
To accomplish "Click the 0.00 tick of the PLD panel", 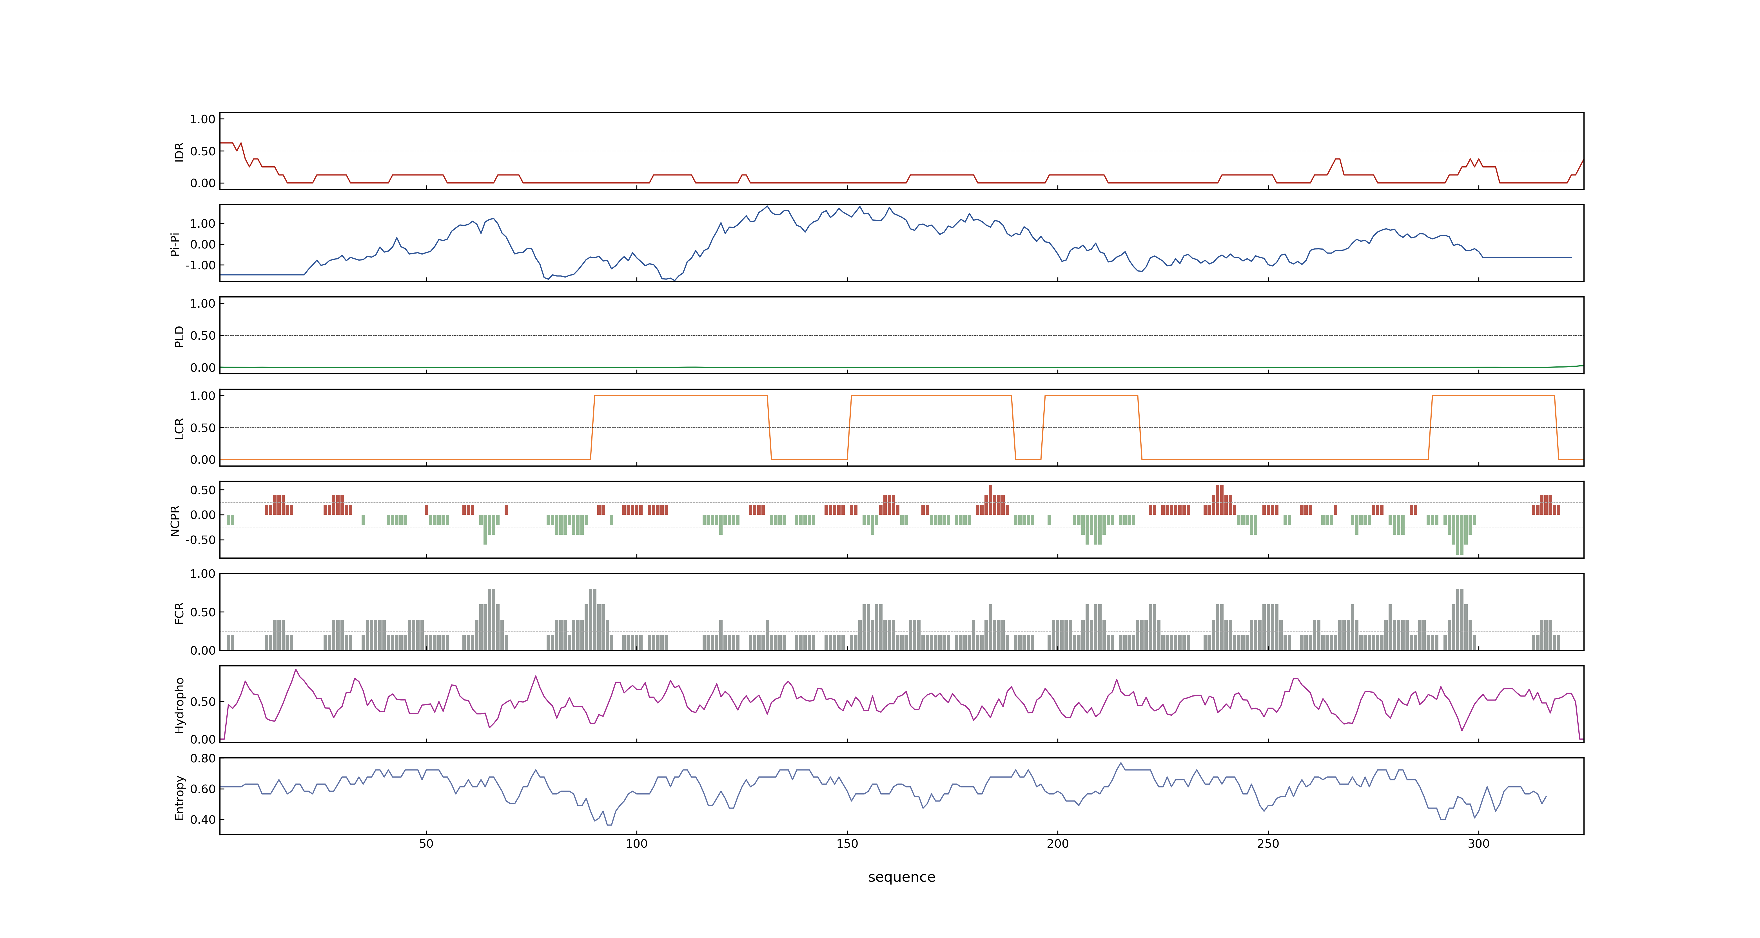I will (203, 368).
